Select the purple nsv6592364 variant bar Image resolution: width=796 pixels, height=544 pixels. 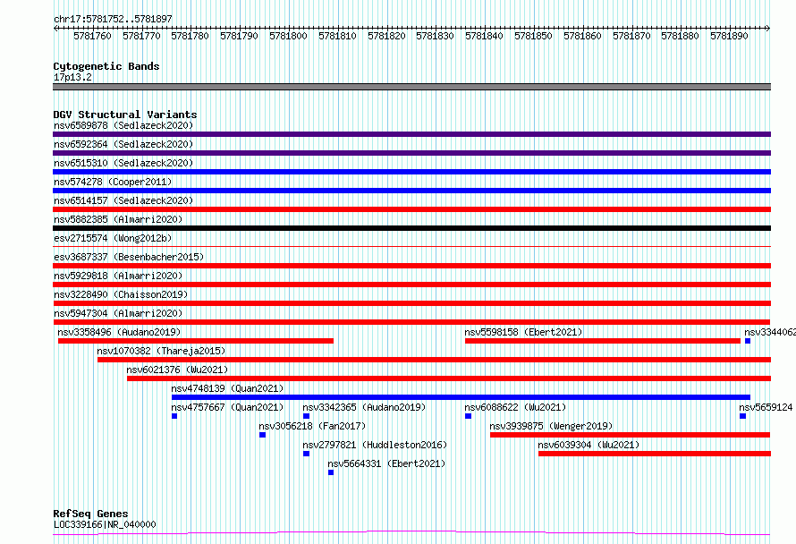tap(411, 153)
